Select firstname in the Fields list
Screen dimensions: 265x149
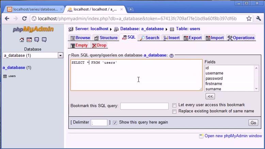coord(230,84)
